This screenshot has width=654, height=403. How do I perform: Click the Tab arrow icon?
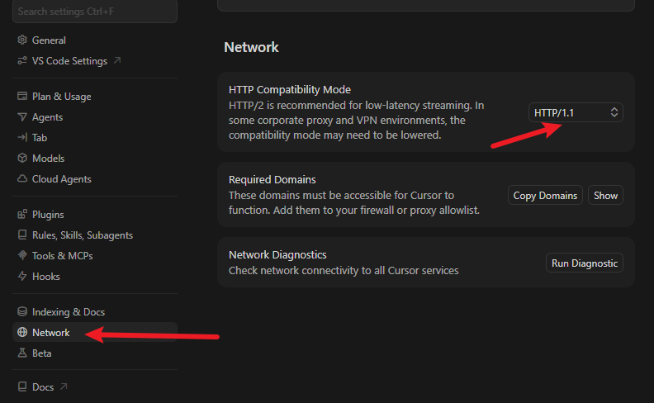[x=22, y=137]
